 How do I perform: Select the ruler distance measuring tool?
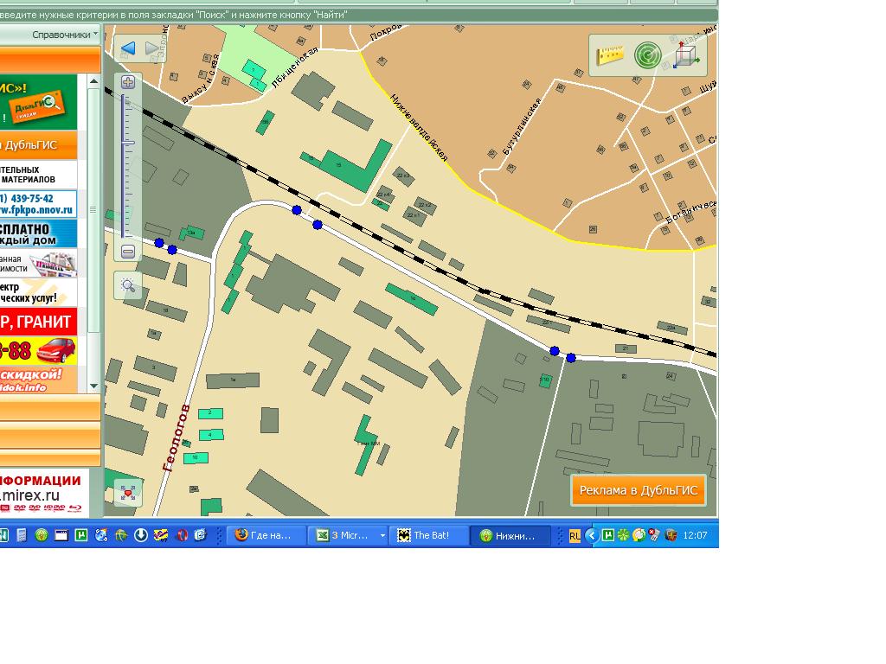(611, 55)
